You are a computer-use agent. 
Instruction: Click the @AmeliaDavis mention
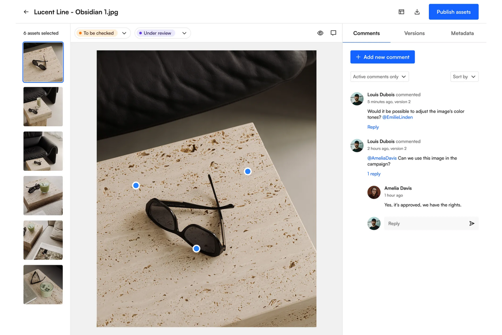pos(382,158)
